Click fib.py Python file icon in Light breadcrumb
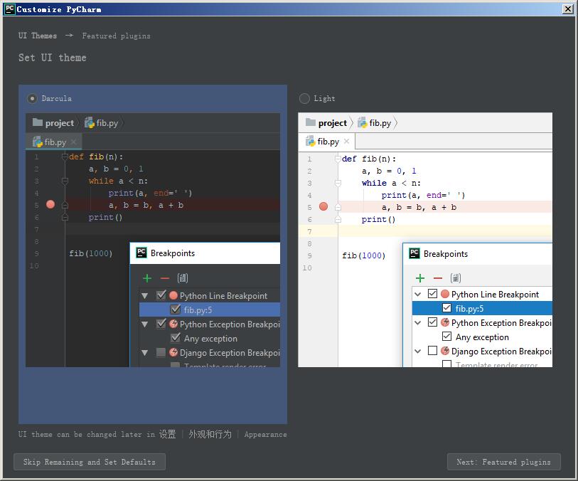Viewport: 578px width, 481px height. point(363,122)
